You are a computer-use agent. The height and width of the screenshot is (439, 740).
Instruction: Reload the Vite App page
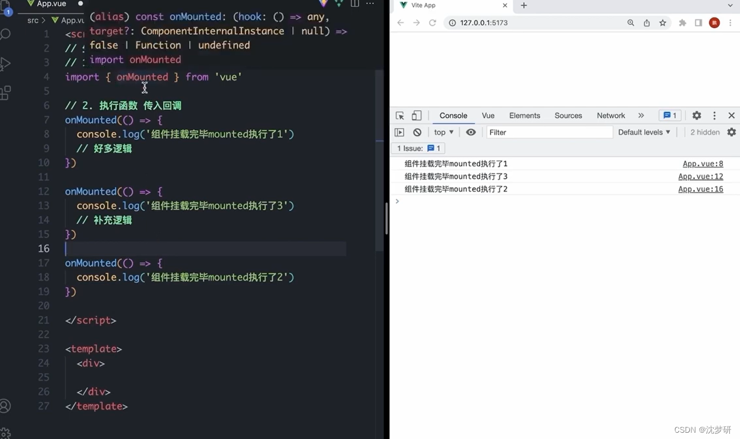(x=432, y=23)
